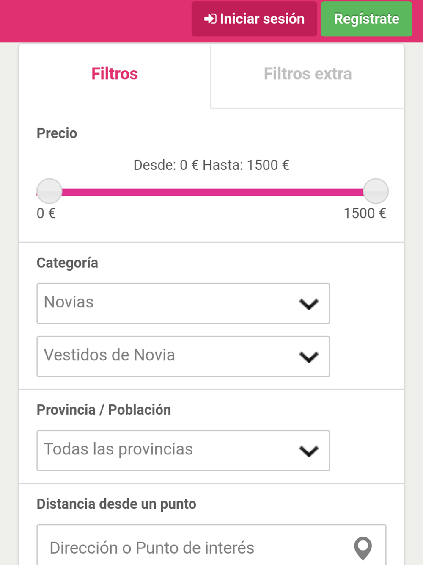Viewport: 423px width, 565px height.
Task: Click the chevron arrow on the Novias selector
Action: pos(309,304)
